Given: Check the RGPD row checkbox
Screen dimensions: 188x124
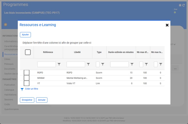Looking at the screenshot, I should [26, 73].
